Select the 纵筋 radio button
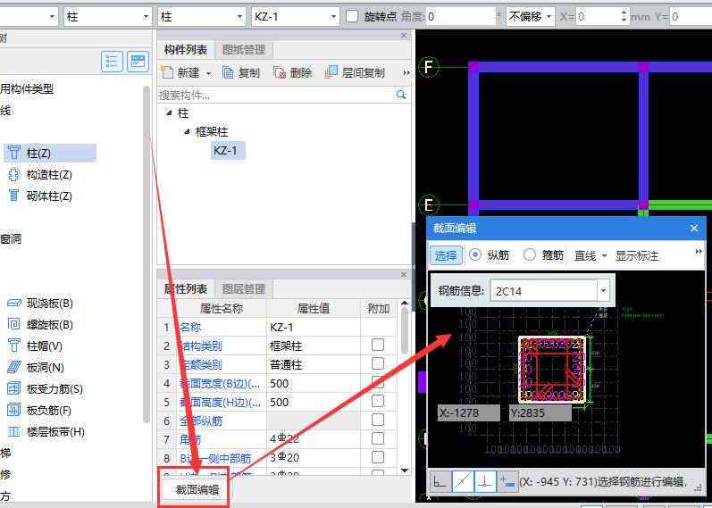This screenshot has height=508, width=712. pos(475,254)
